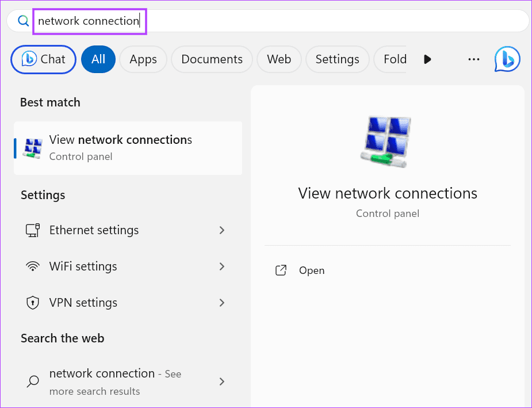
Task: Click the search magnifier icon
Action: (23, 21)
